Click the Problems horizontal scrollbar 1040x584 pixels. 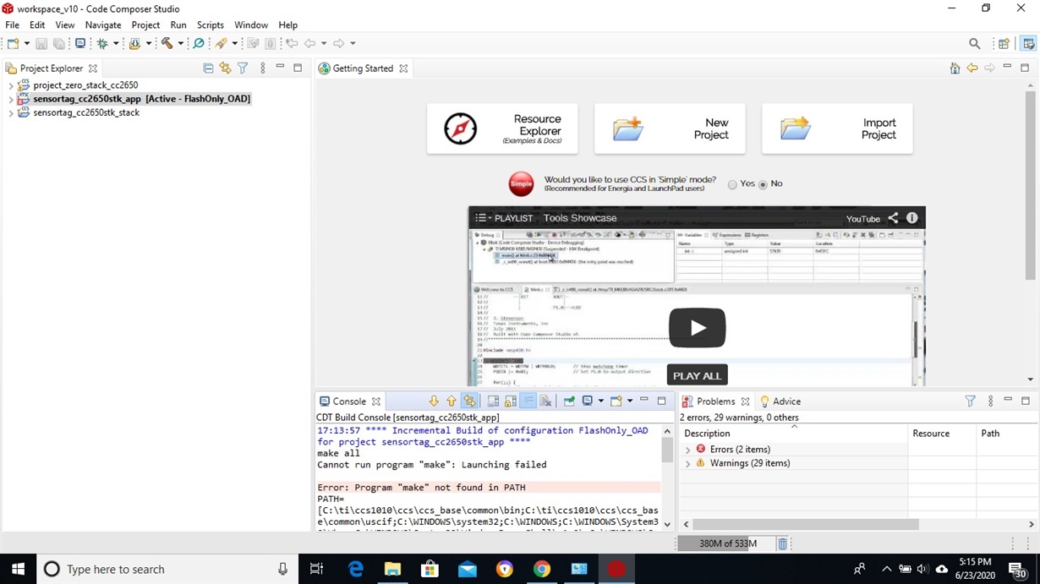click(805, 524)
